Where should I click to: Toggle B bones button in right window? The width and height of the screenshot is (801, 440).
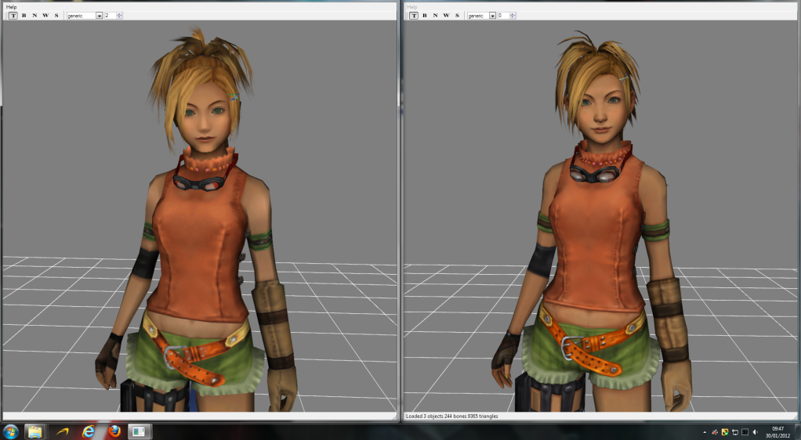(x=425, y=16)
